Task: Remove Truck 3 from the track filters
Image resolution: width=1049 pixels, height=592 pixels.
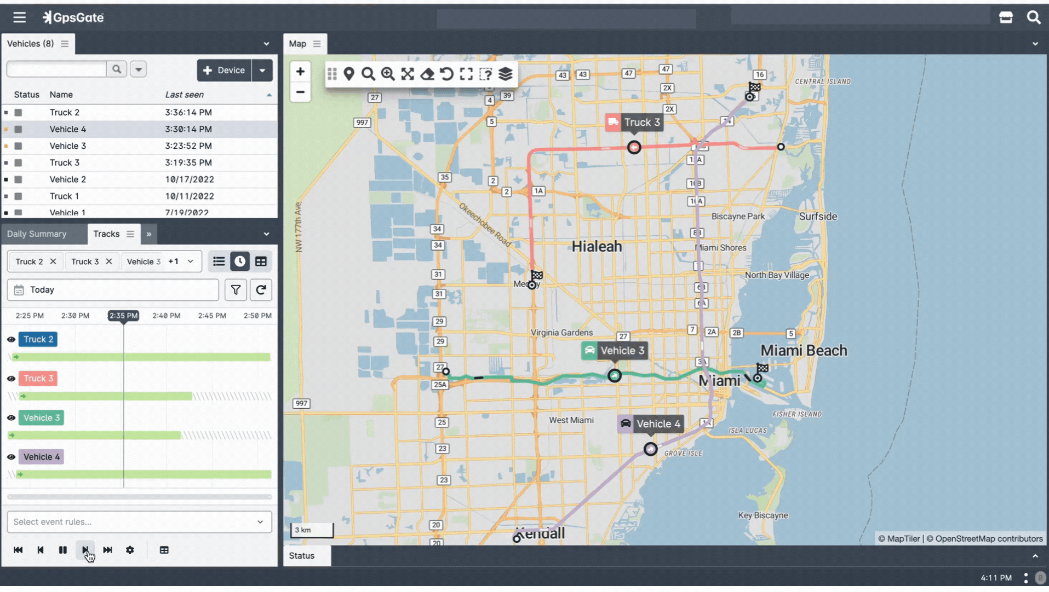Action: coord(108,261)
